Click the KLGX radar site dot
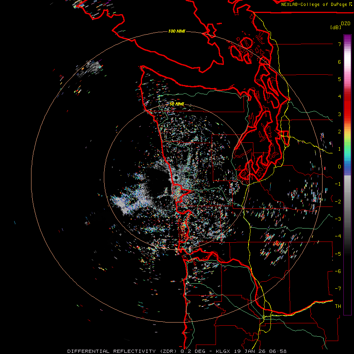The width and height of the screenshot is (354, 354). [176, 178]
